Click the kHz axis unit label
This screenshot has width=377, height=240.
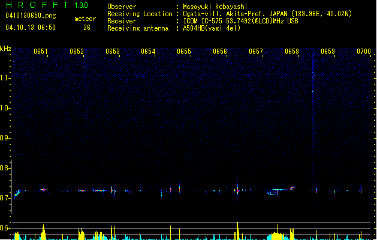tap(5, 49)
